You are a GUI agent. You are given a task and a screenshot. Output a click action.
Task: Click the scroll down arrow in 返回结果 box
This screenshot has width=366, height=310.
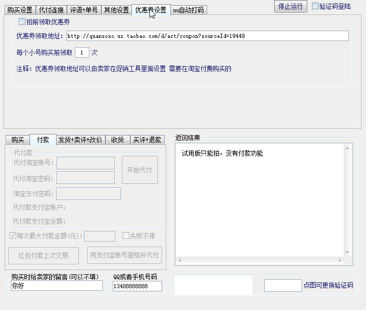pyautogui.click(x=347, y=252)
